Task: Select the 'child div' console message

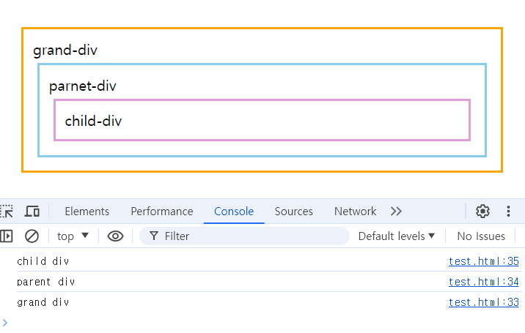Action: pyautogui.click(x=43, y=261)
